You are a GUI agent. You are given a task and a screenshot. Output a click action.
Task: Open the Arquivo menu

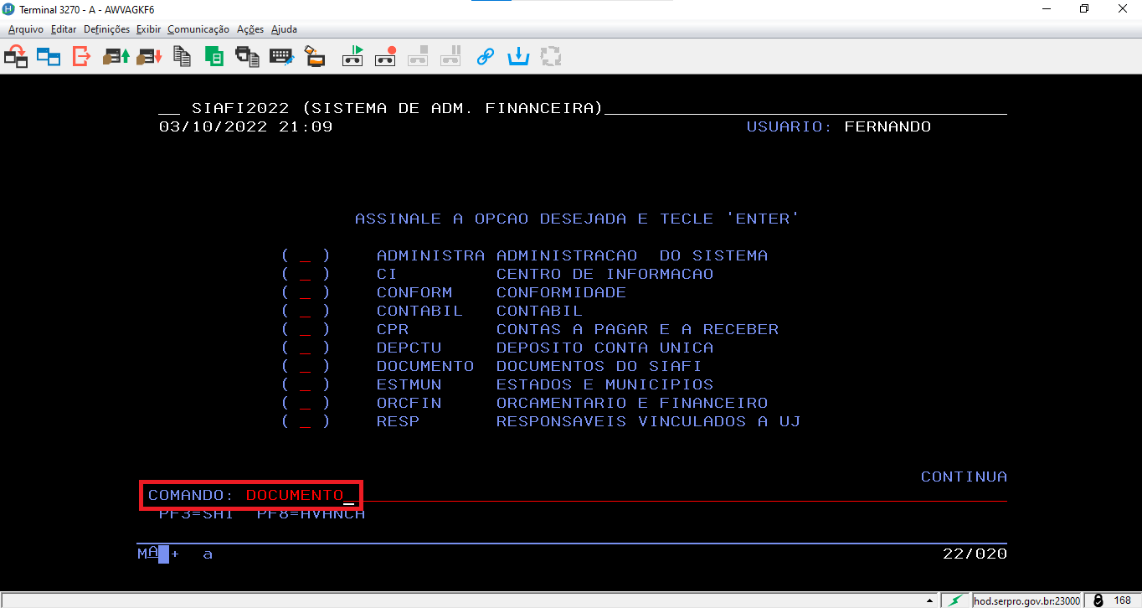tap(27, 29)
